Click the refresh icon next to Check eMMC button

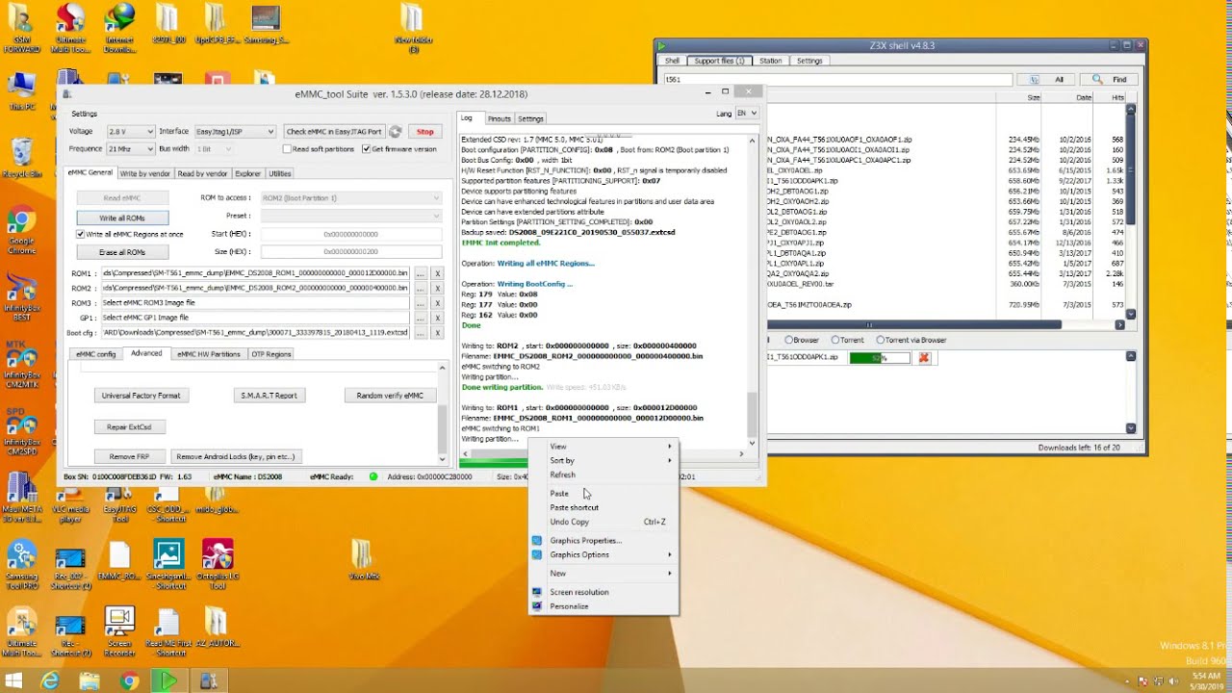[395, 131]
